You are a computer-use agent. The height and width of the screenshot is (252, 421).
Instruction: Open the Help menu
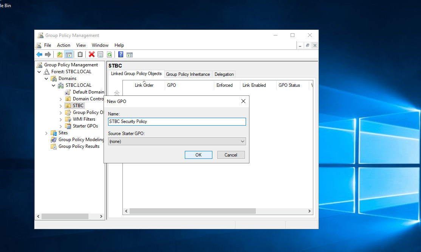[119, 45]
